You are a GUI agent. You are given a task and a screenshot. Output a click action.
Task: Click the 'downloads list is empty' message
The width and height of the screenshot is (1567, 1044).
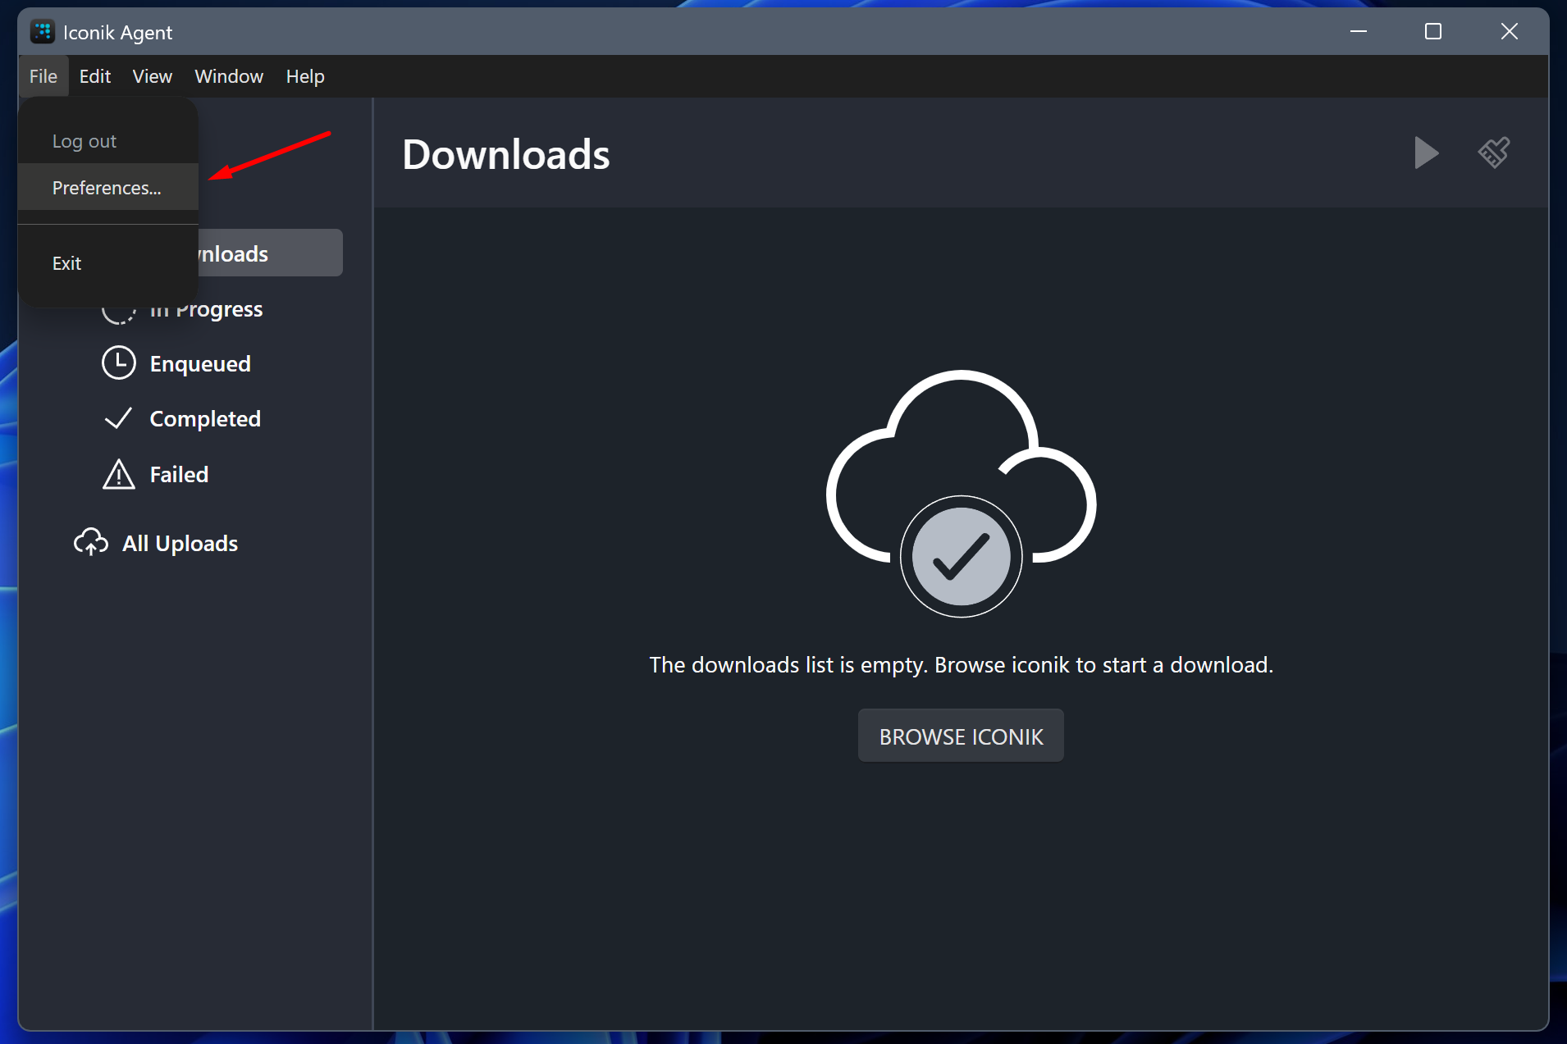(961, 664)
